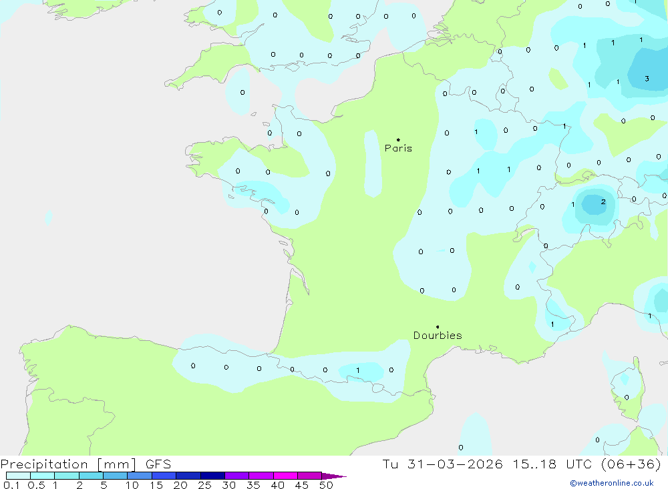
Task: Select the Dourbies location dot marker
Action: tap(438, 327)
